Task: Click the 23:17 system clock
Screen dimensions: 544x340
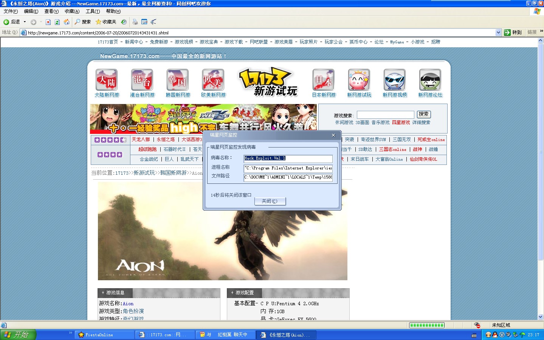Action: [533, 335]
